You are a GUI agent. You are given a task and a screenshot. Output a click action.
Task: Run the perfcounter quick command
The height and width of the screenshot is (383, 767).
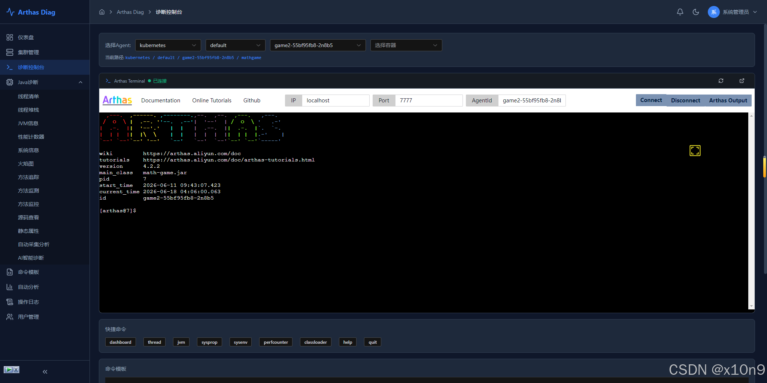[x=276, y=342]
